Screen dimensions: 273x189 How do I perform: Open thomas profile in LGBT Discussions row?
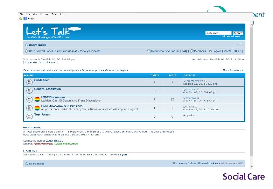tap(191, 98)
